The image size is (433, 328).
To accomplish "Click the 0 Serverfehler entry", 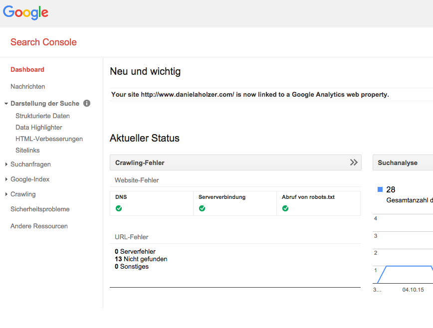I will (x=135, y=252).
